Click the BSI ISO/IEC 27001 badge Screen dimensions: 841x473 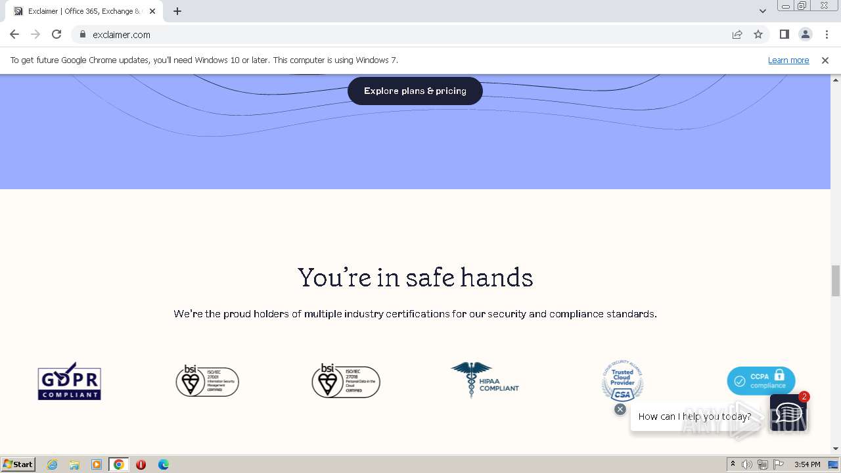(207, 381)
